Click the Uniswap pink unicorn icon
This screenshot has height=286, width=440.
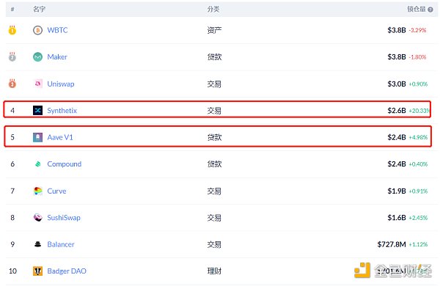[x=37, y=84]
